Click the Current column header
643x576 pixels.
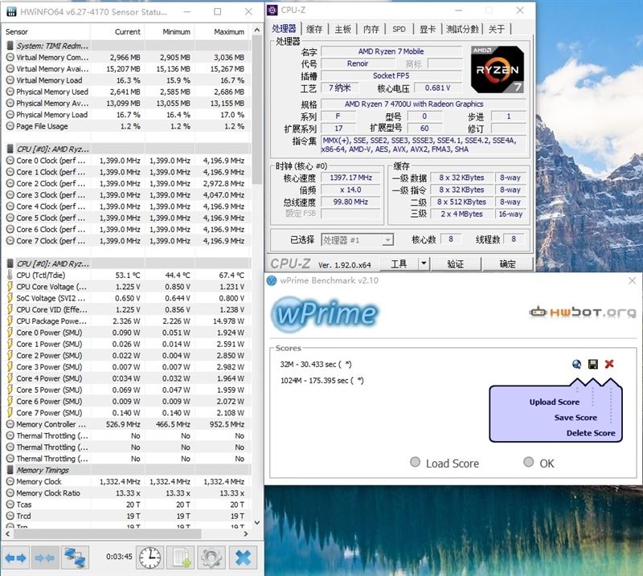point(117,32)
